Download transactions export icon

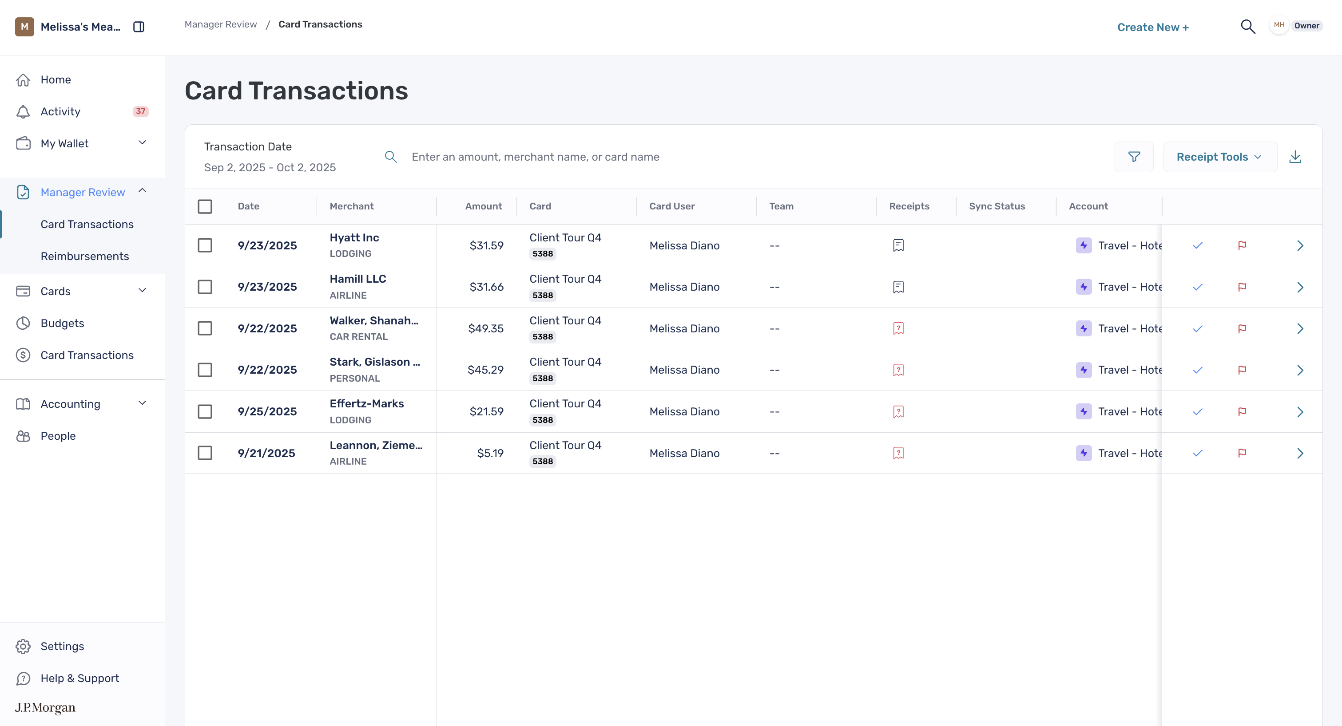click(x=1295, y=157)
